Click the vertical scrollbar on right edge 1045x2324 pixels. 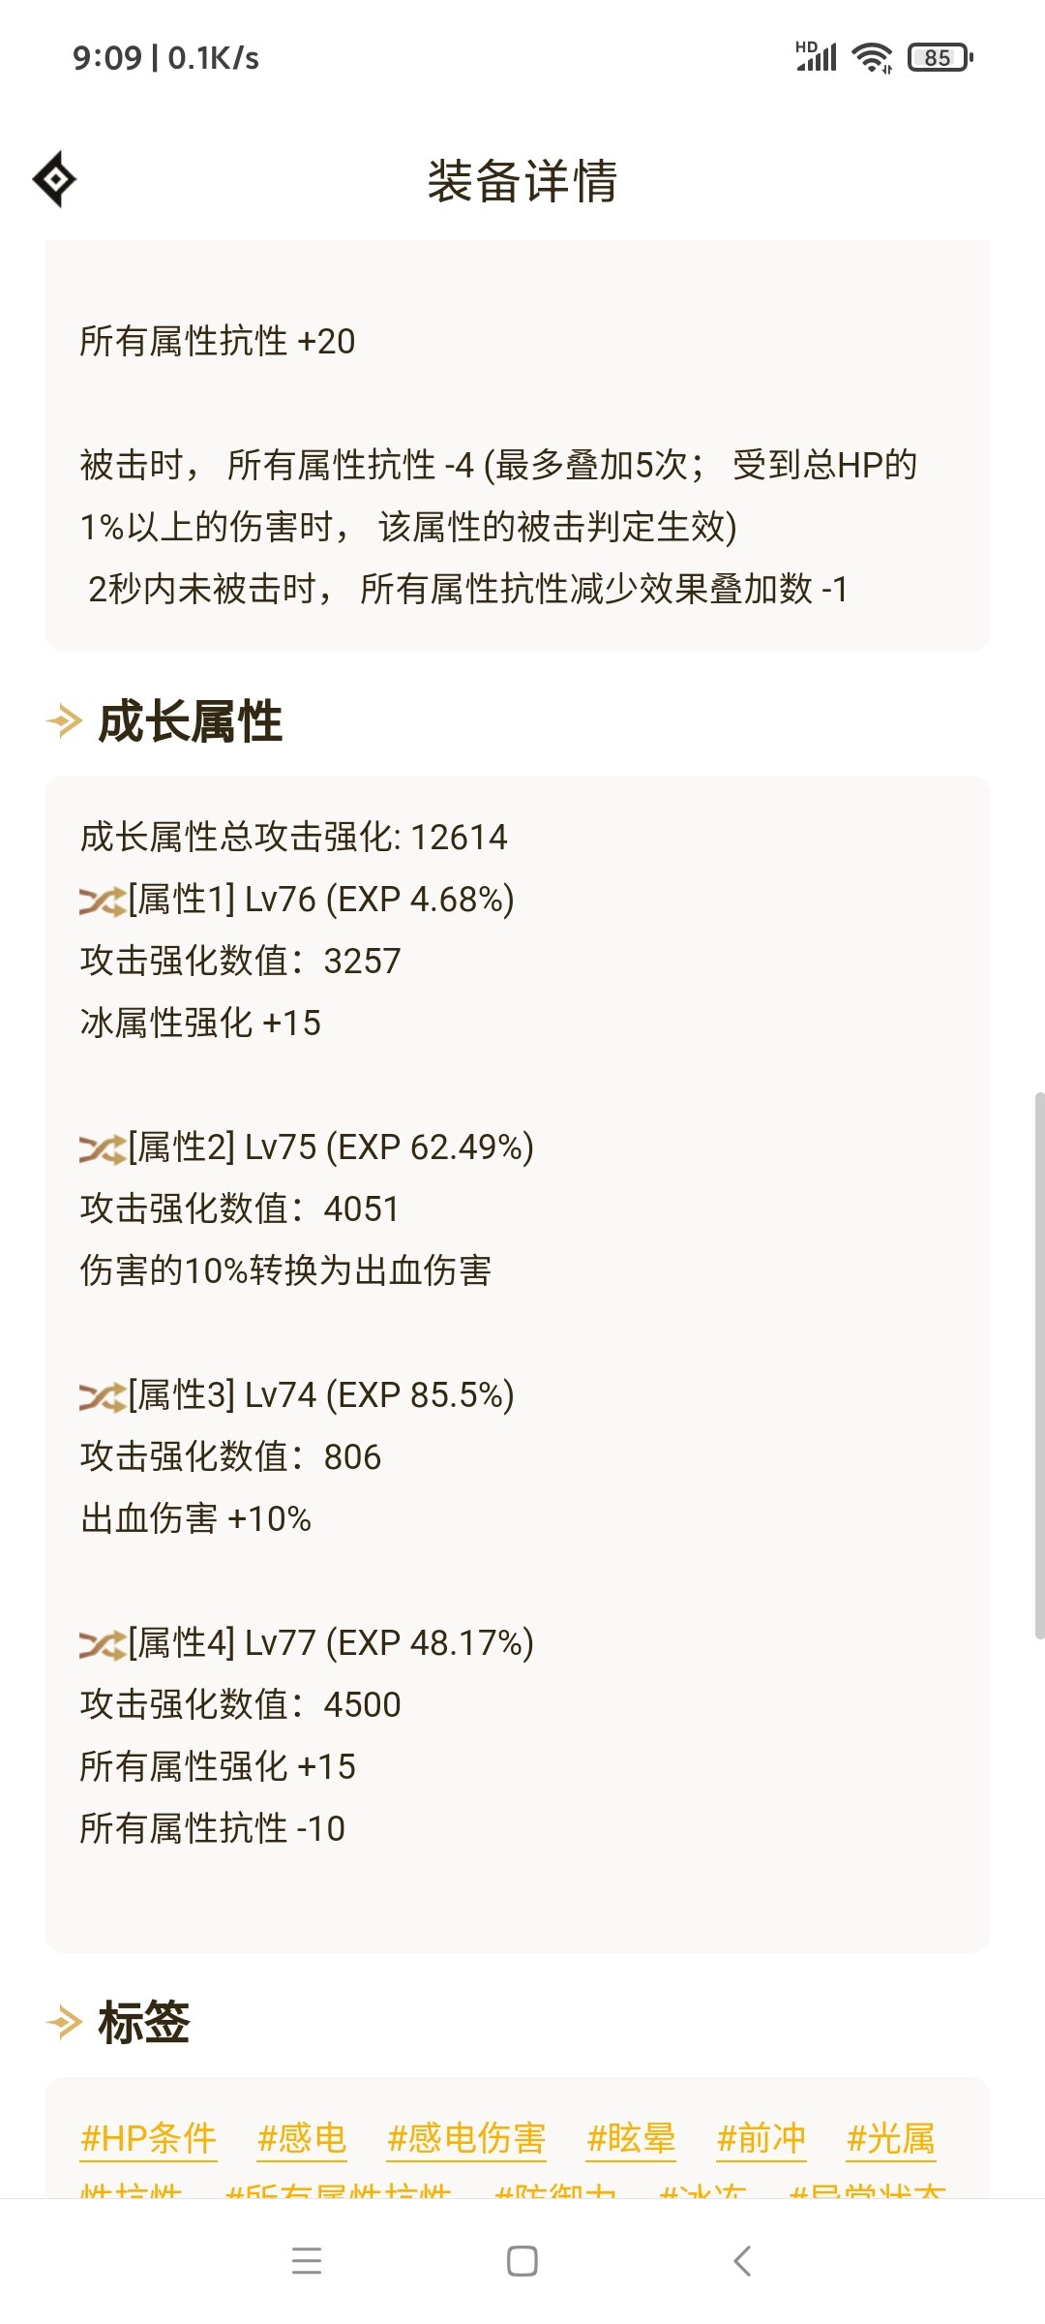click(1039, 1365)
